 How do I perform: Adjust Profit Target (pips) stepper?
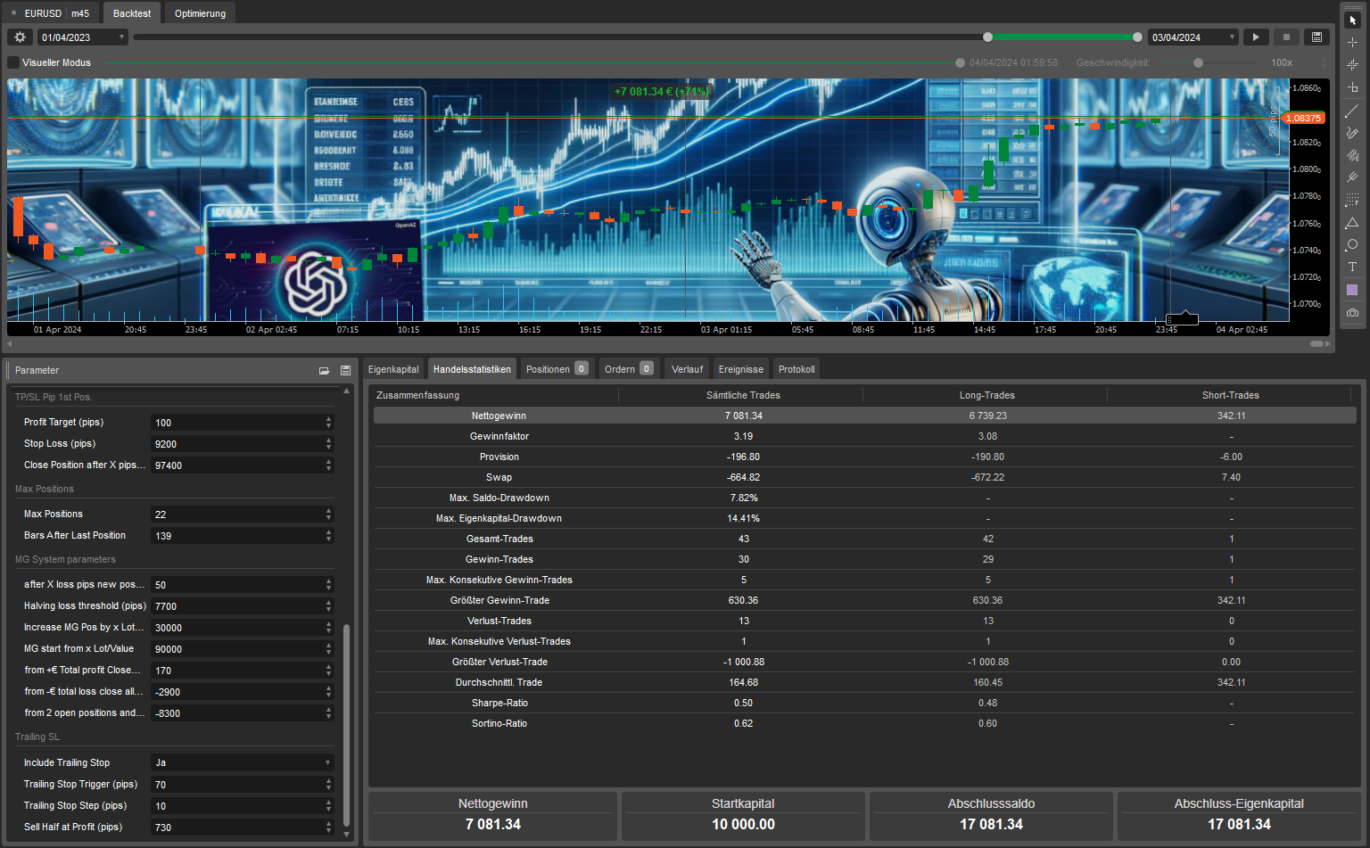(328, 423)
